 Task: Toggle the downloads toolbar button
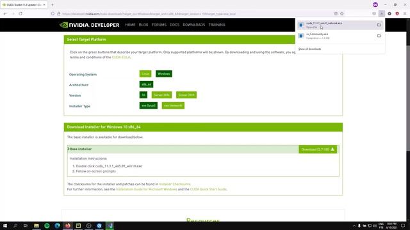382,13
